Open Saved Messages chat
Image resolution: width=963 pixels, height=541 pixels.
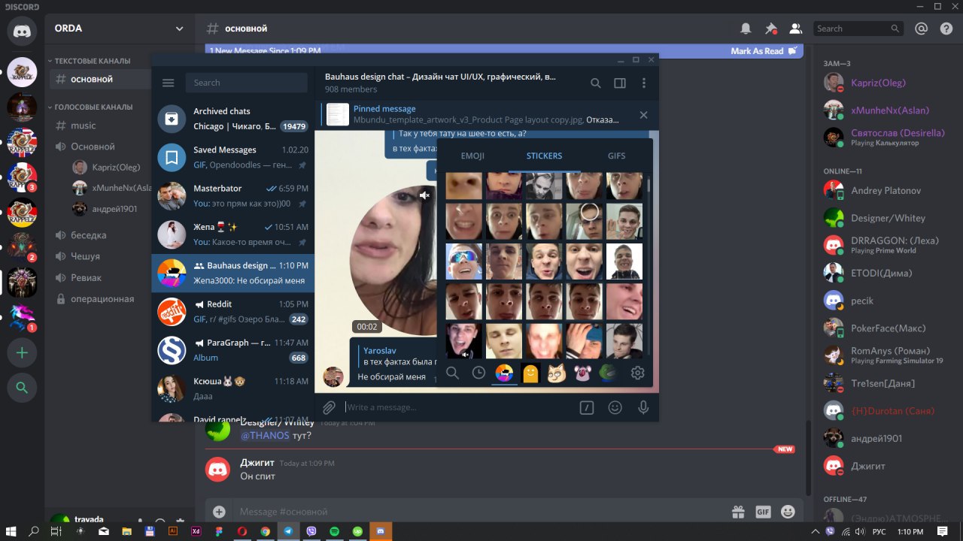233,157
